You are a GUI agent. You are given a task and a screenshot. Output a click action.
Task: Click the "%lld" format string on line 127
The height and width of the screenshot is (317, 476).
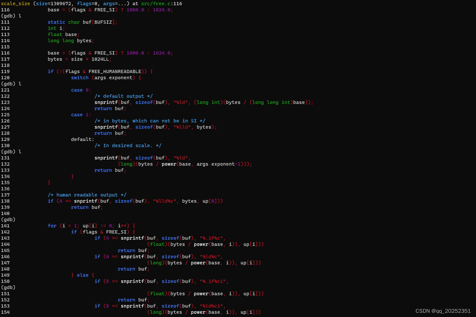(x=182, y=127)
